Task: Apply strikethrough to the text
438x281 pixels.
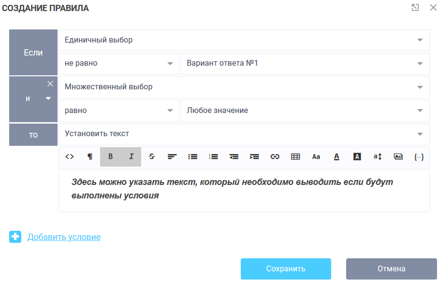Action: click(151, 156)
